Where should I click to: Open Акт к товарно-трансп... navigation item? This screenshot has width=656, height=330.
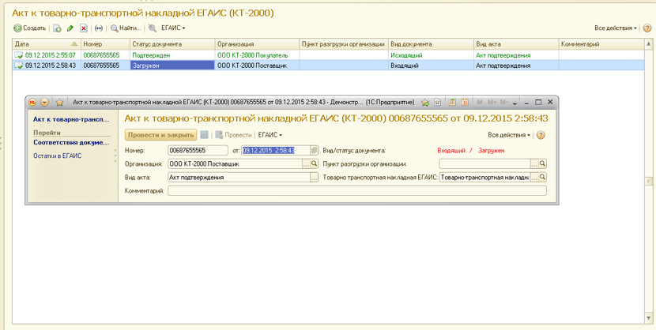click(x=70, y=119)
